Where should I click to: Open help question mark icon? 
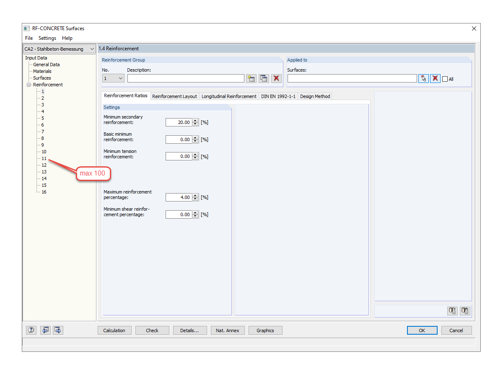(x=31, y=330)
